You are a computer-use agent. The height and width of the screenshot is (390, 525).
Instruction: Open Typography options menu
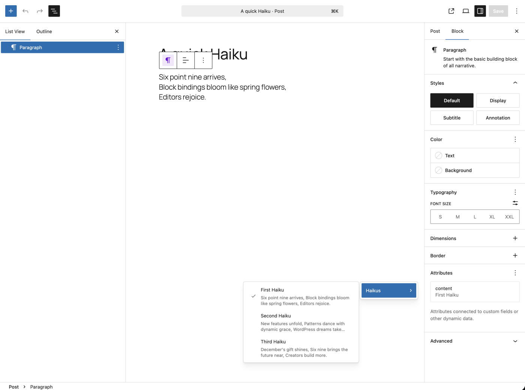coord(515,192)
